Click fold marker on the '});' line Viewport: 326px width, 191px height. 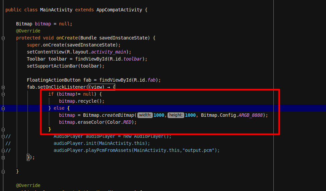click(3, 158)
